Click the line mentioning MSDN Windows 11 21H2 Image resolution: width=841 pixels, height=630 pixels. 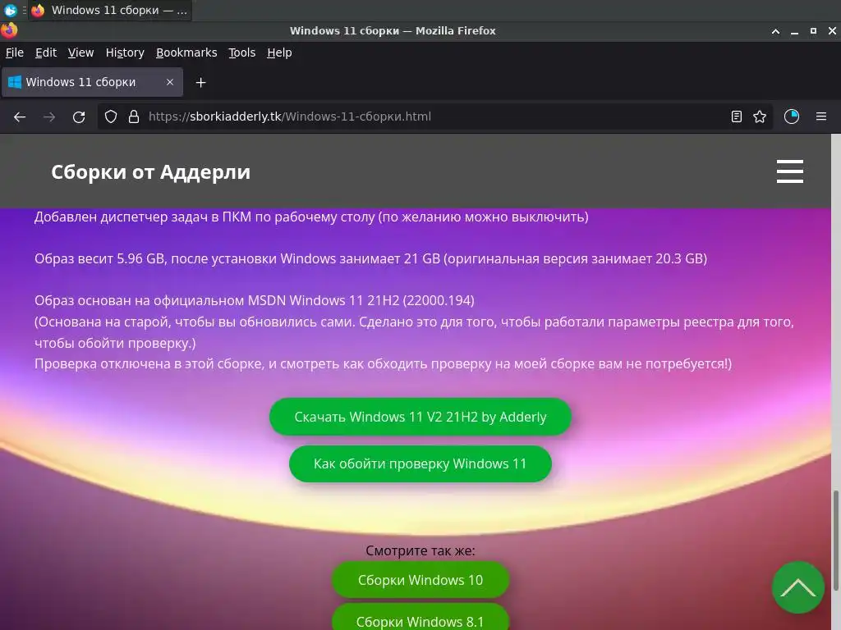tap(255, 300)
